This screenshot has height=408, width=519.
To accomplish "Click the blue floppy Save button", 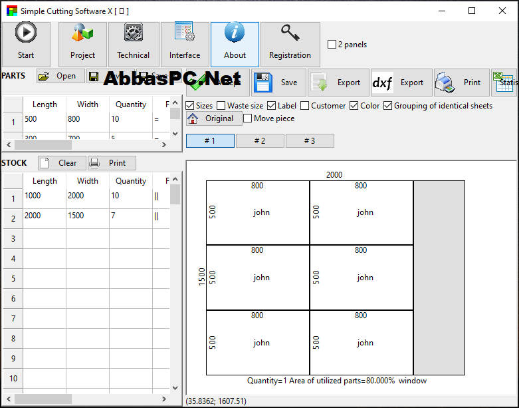I will 278,83.
